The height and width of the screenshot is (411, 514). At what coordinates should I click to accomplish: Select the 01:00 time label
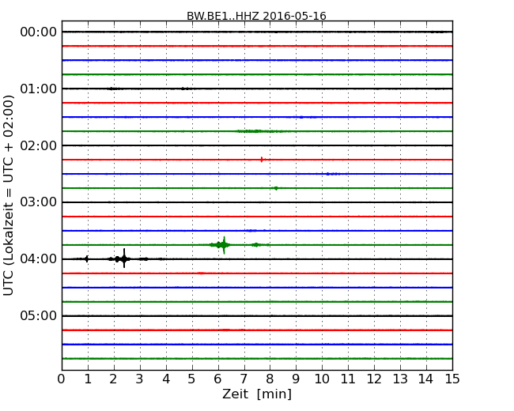[x=39, y=89]
